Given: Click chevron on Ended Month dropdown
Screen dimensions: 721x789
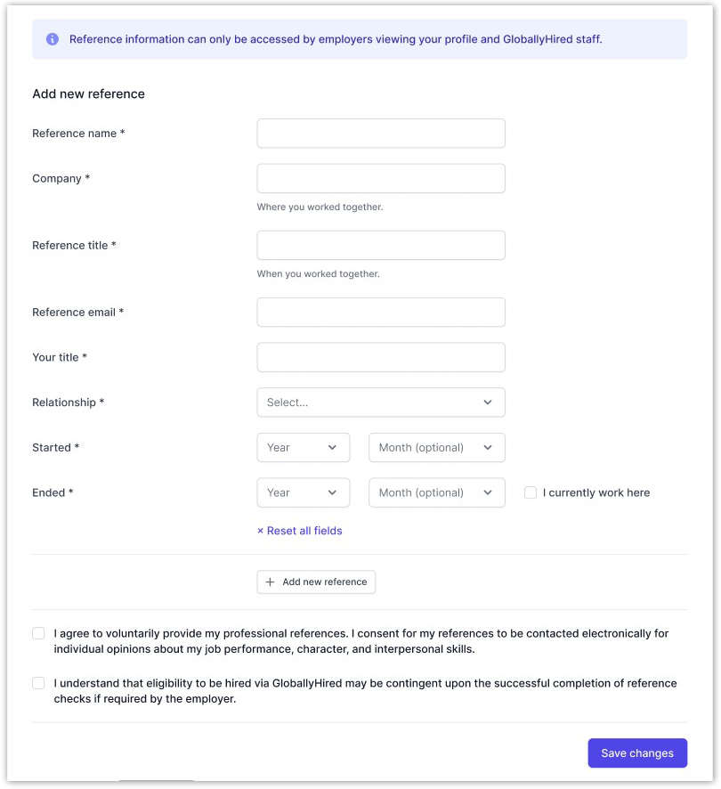Looking at the screenshot, I should click(x=488, y=492).
